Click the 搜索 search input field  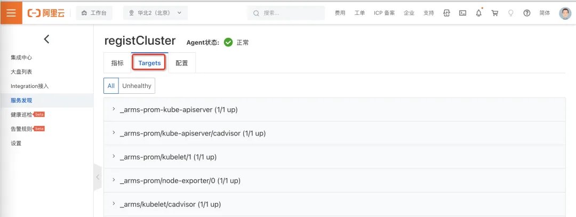pos(286,13)
